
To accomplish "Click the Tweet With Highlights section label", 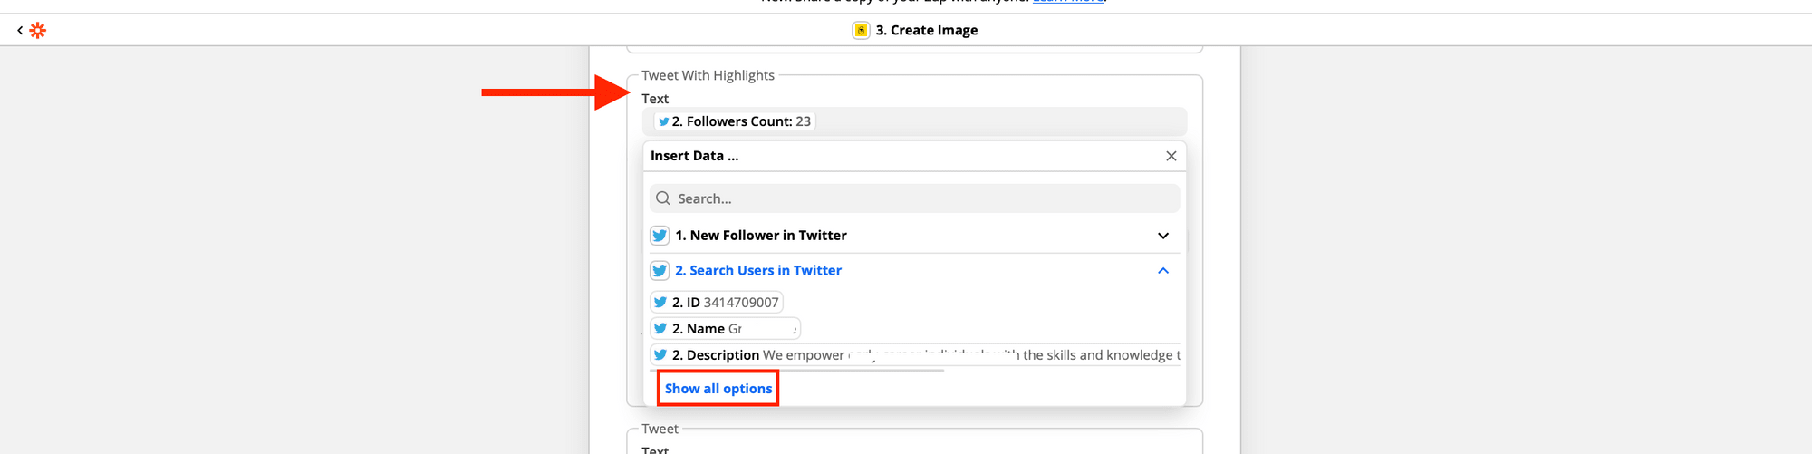I will point(708,75).
